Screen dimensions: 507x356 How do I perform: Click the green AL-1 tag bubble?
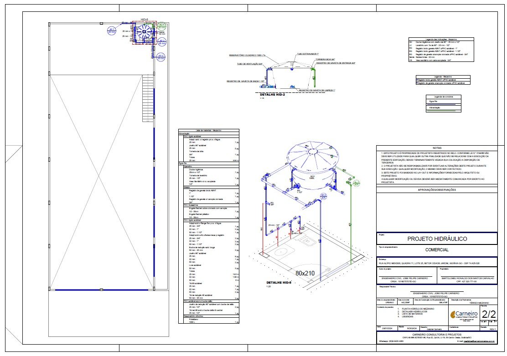160,27
